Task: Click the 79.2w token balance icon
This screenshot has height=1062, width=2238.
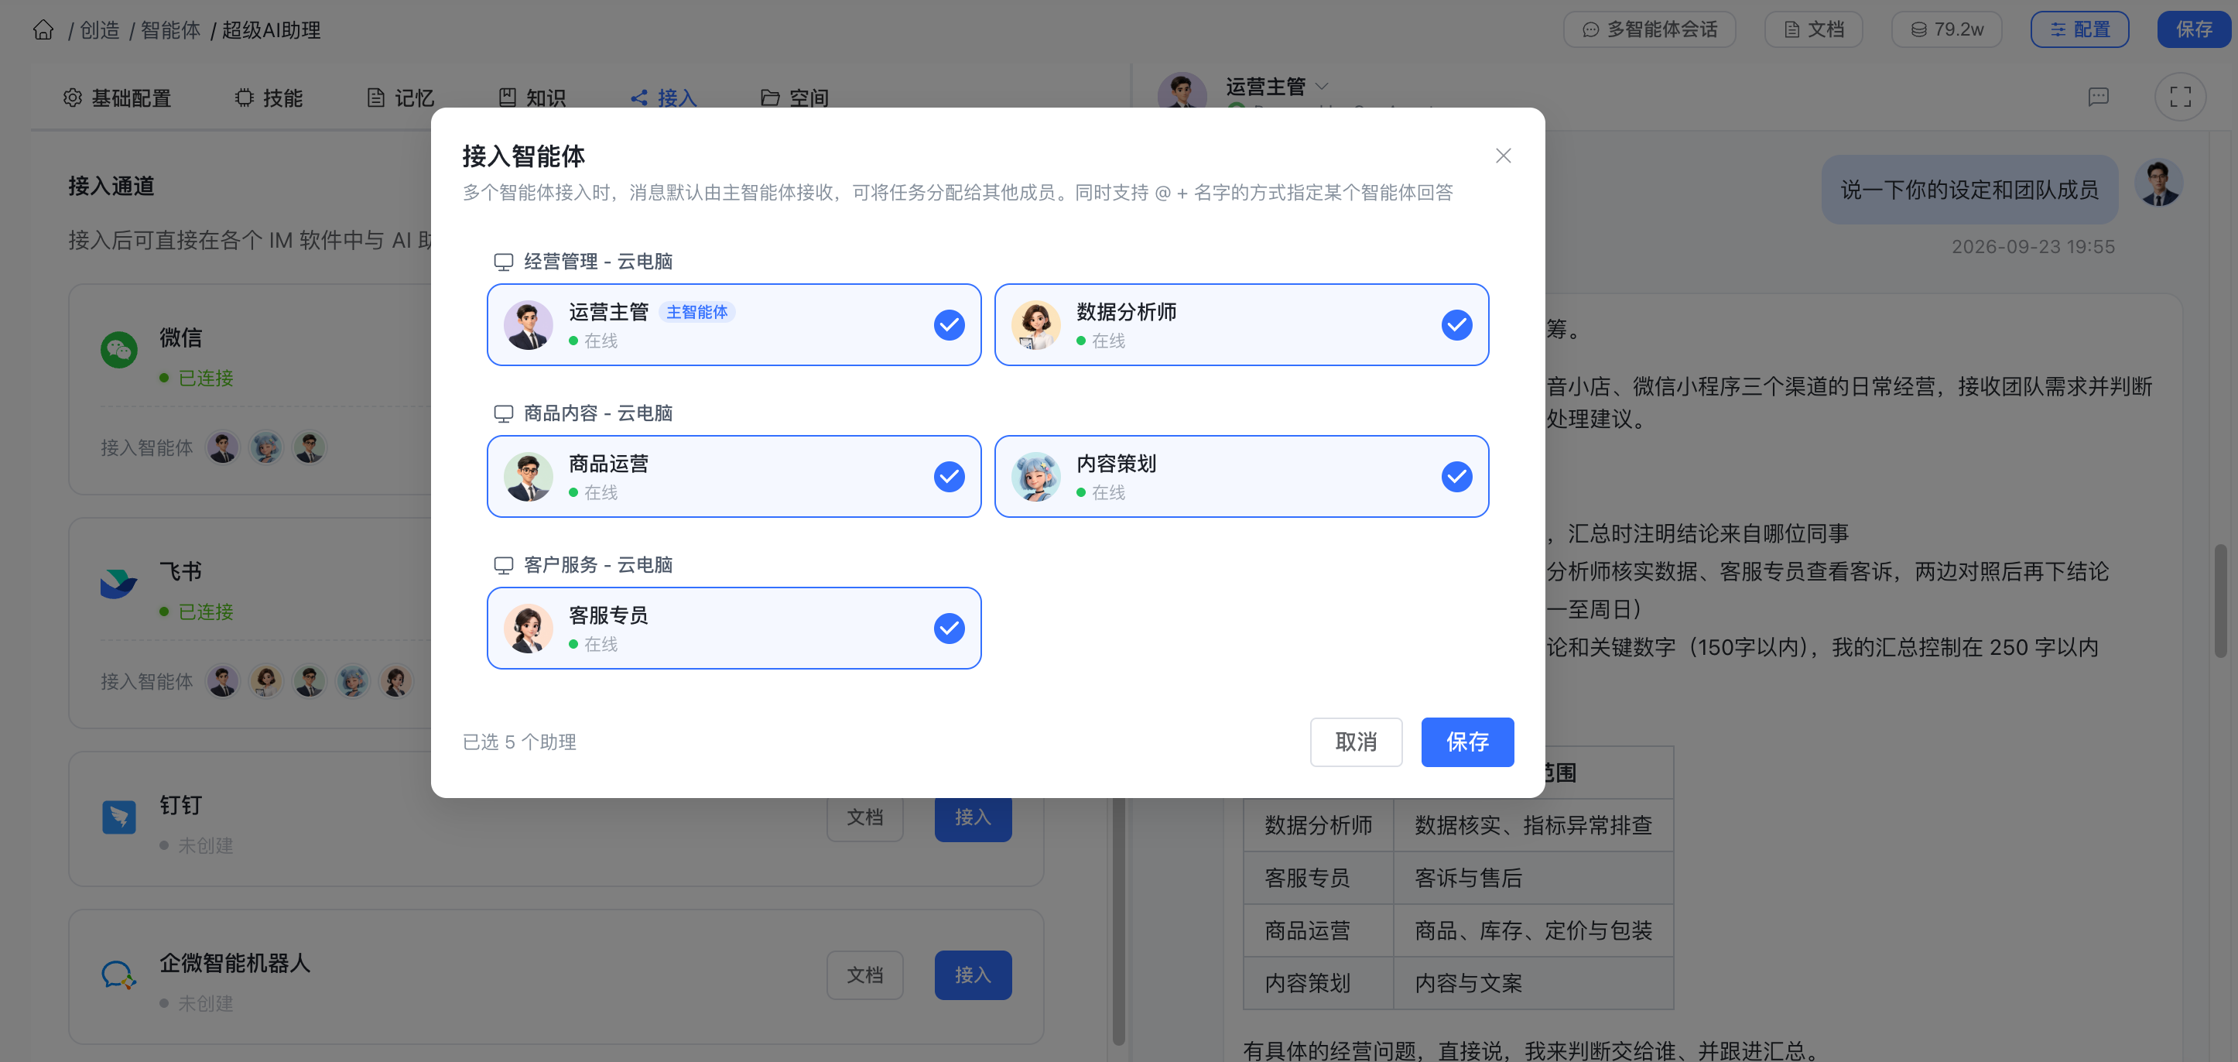Action: [1919, 29]
